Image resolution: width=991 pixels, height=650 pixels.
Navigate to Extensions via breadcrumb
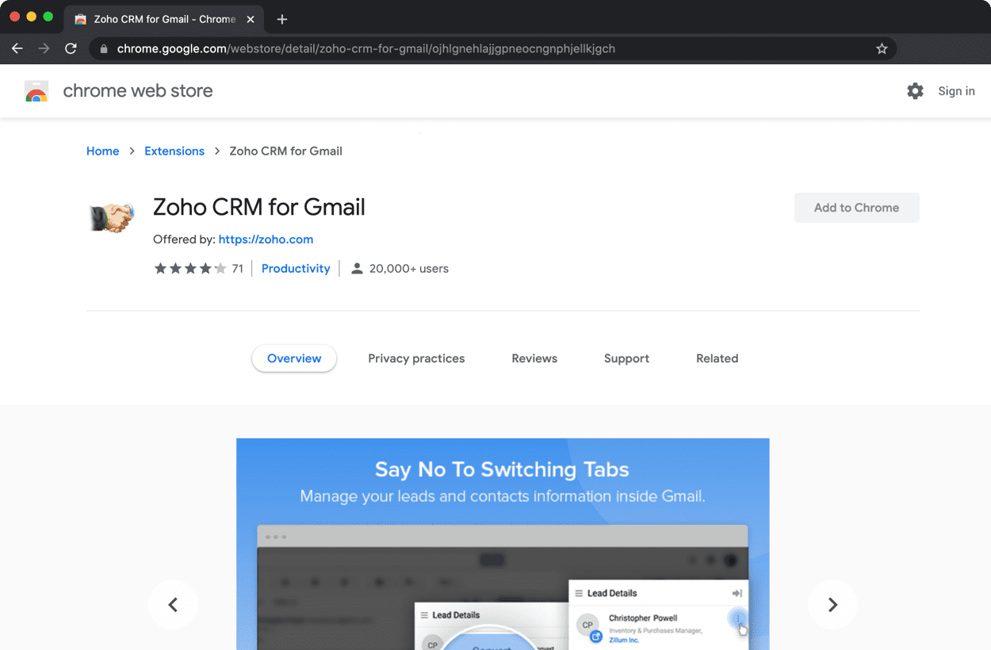coord(174,151)
